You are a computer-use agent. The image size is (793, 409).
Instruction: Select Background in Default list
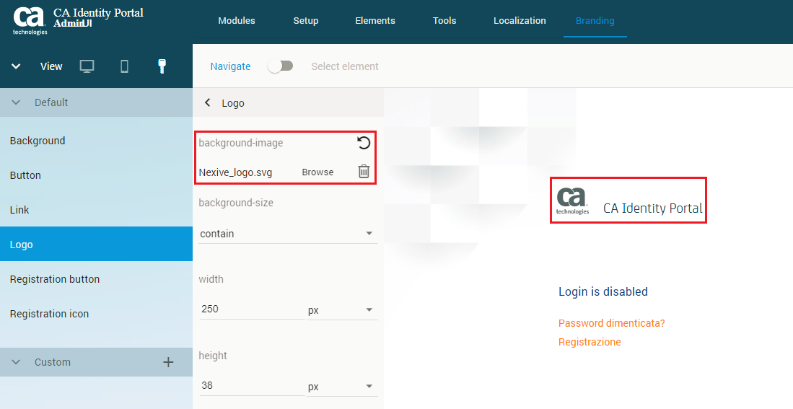[96, 141]
